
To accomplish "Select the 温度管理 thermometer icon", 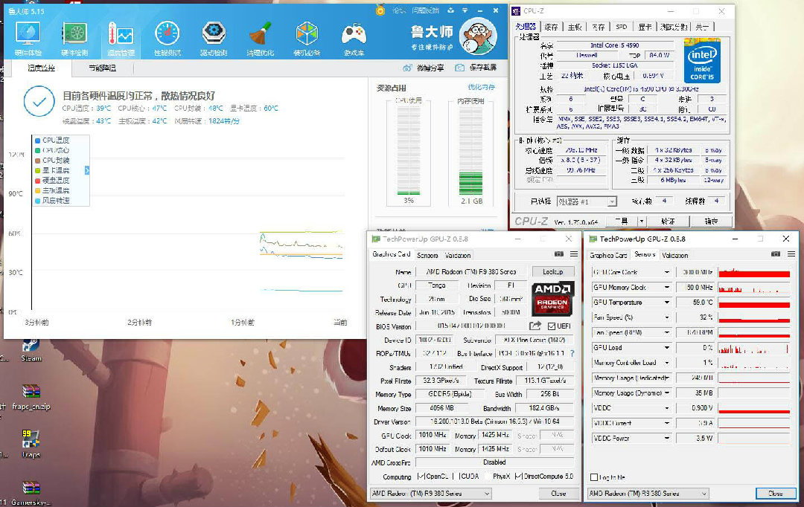I will pos(121,35).
